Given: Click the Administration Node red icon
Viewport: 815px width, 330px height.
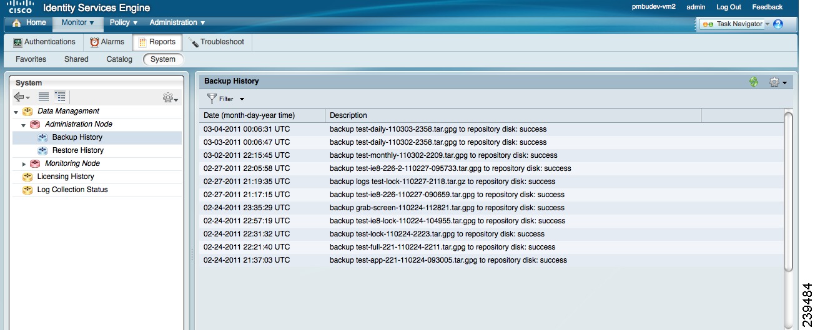Looking at the screenshot, I should (34, 125).
